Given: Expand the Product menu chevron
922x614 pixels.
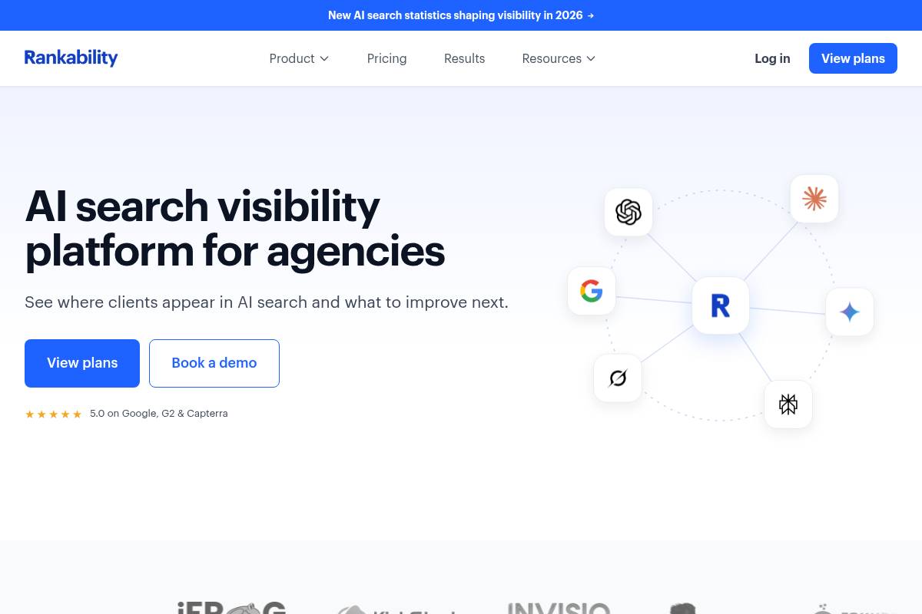Looking at the screenshot, I should [324, 58].
